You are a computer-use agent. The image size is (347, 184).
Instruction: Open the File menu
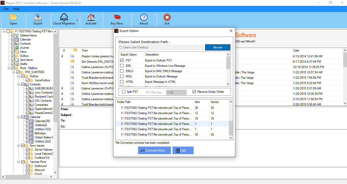[6, 9]
